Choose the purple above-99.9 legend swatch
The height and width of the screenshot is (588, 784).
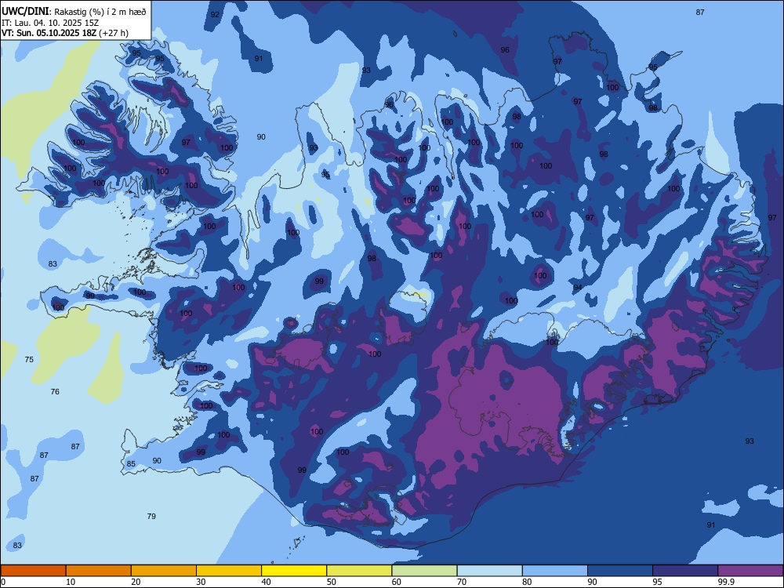750,571
